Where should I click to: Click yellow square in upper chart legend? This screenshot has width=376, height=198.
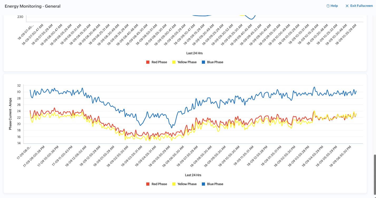pyautogui.click(x=174, y=62)
